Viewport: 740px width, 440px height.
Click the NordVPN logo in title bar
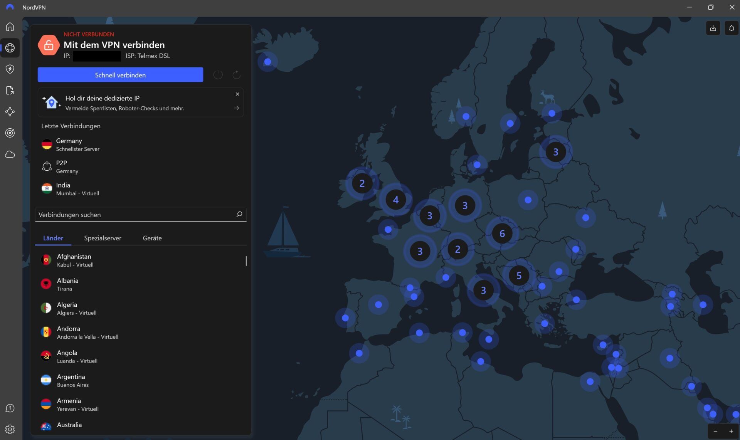tap(10, 7)
